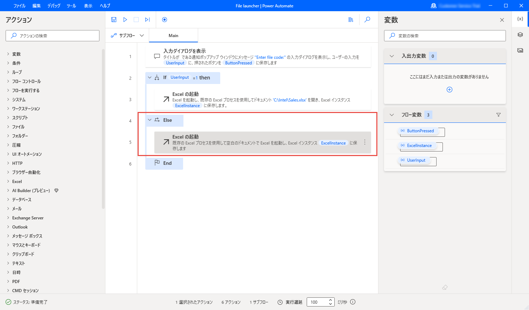Click the 実行遅延 value field
This screenshot has width=529, height=310.
[317, 302]
